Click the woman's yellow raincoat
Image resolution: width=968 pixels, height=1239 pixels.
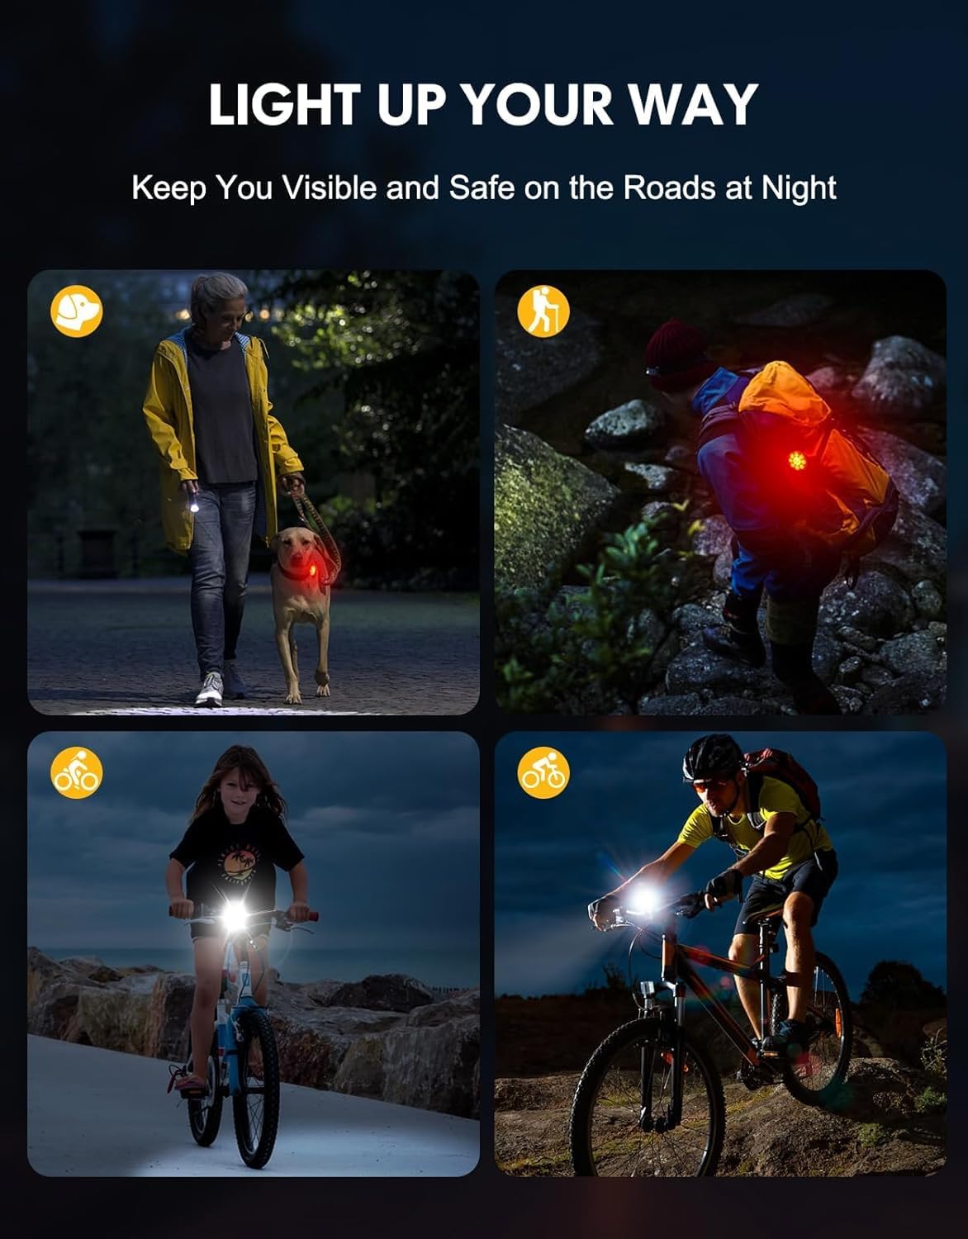(220, 438)
